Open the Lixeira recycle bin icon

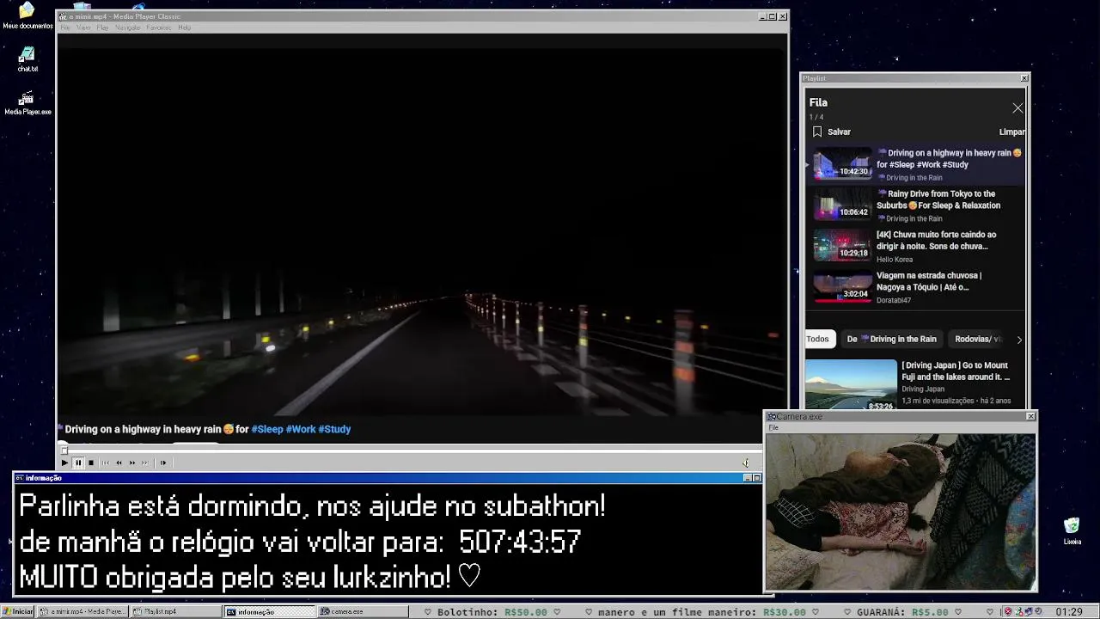pyautogui.click(x=1072, y=530)
